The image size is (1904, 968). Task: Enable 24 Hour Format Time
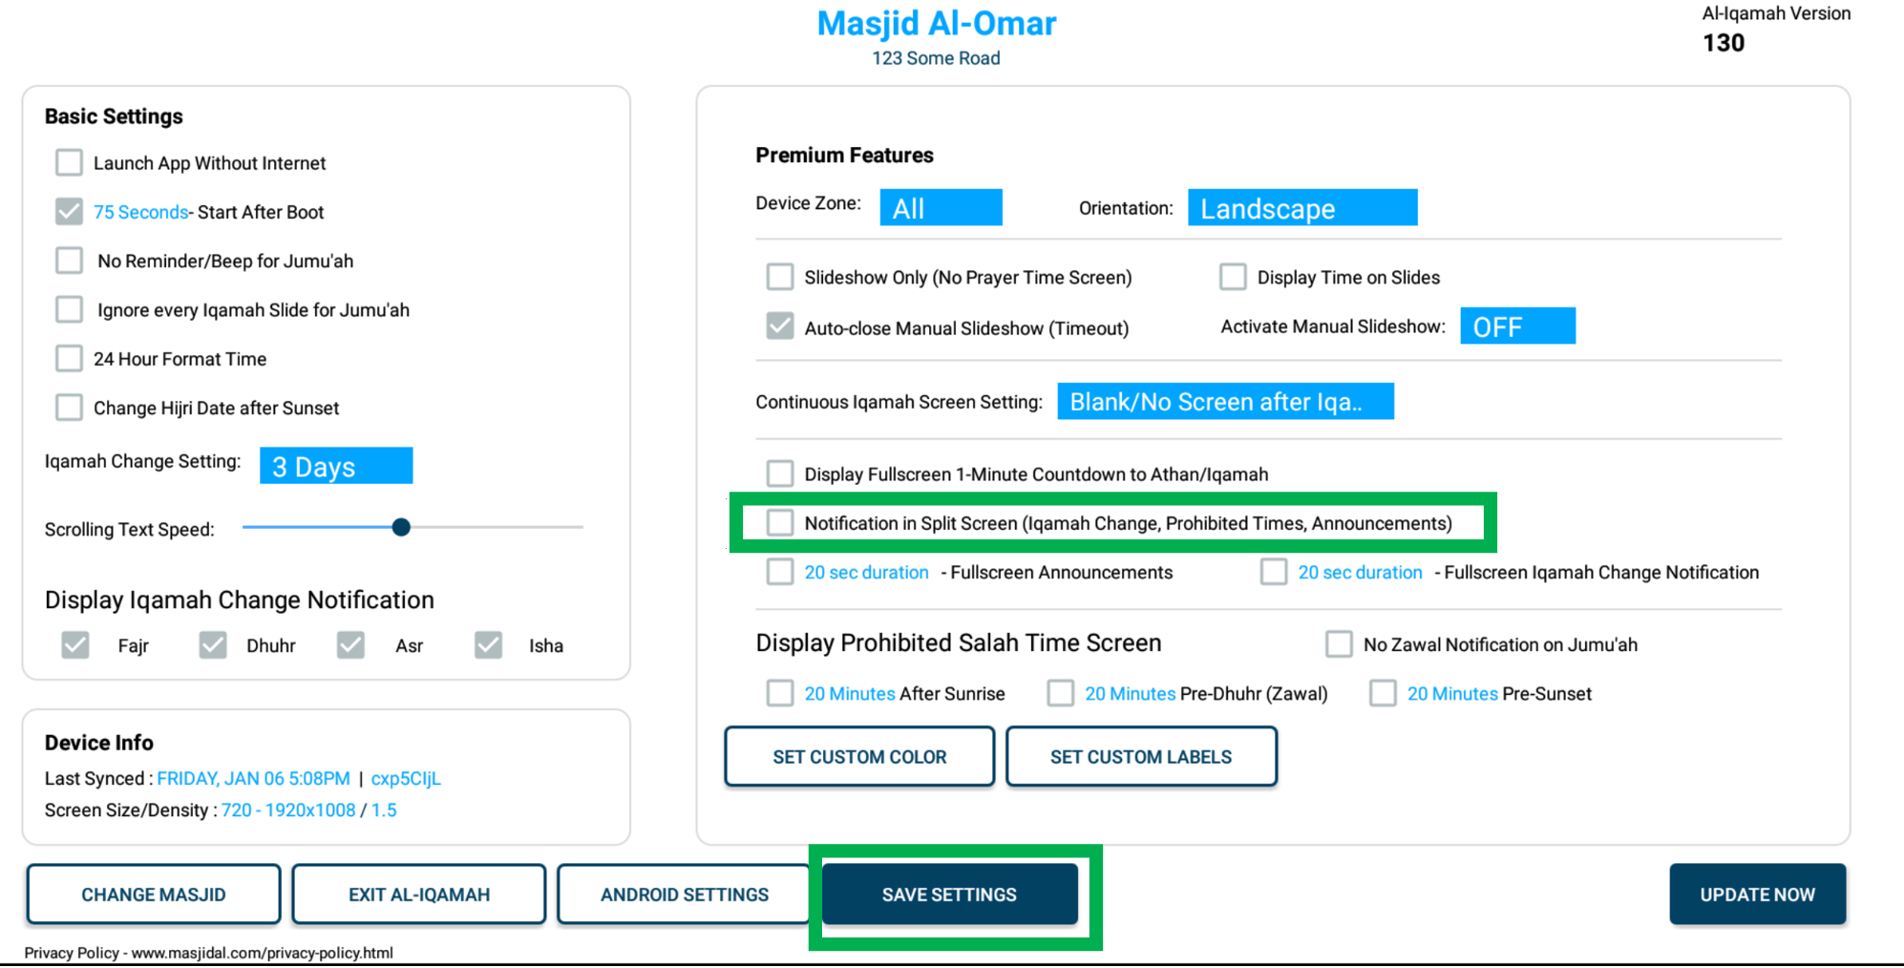coord(69,358)
